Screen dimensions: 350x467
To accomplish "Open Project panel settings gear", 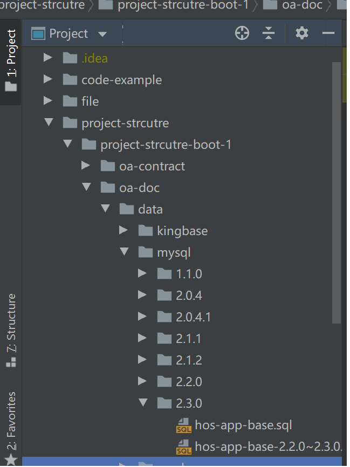I will tap(302, 33).
